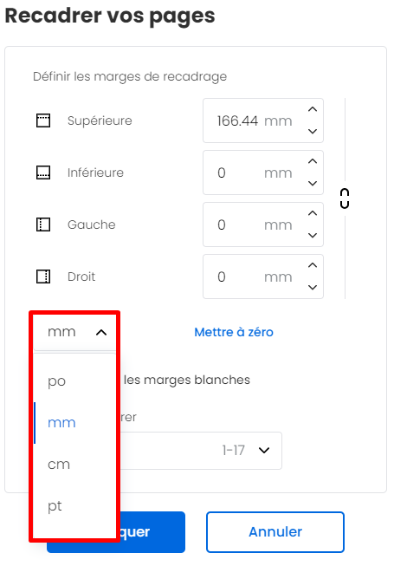Toggle the link margins chain icon
Screen dimensions: 394x566
pos(345,198)
